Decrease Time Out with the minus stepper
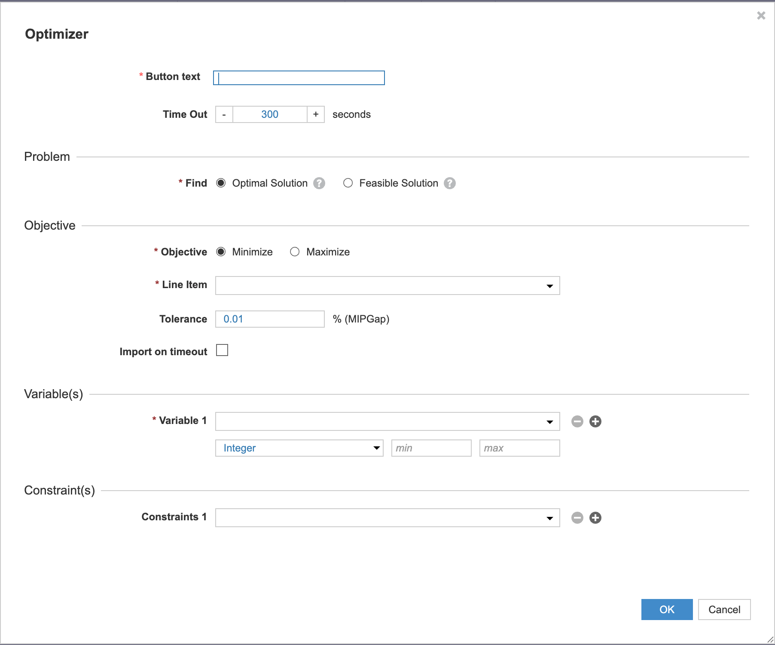This screenshot has width=775, height=645. (224, 114)
